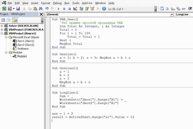Click the 'result = ActiveSheet.Range' line
This screenshot has height=129, width=193.
tap(93, 117)
